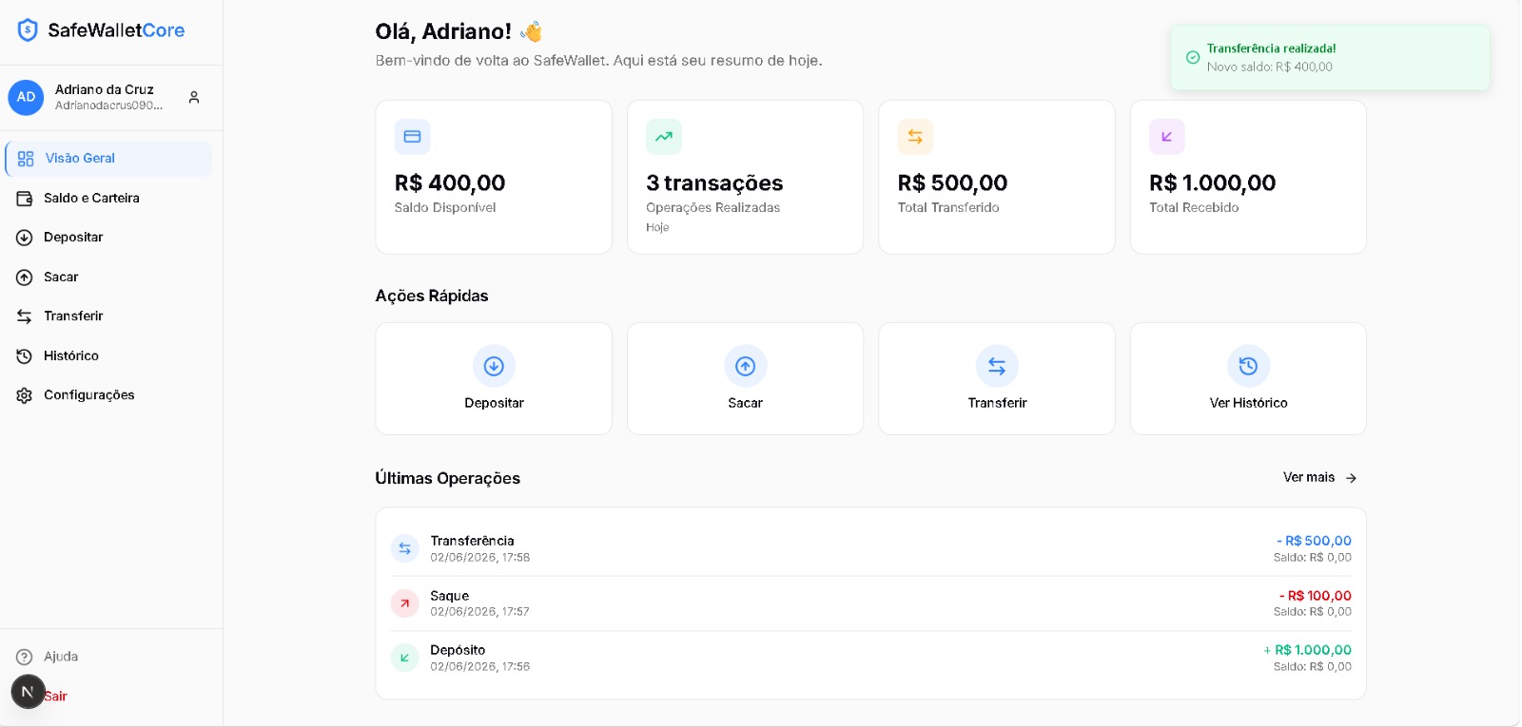Viewport: 1522px width, 727px height.
Task: Click the card icon above R$ 400,00 balance
Action: tap(412, 137)
